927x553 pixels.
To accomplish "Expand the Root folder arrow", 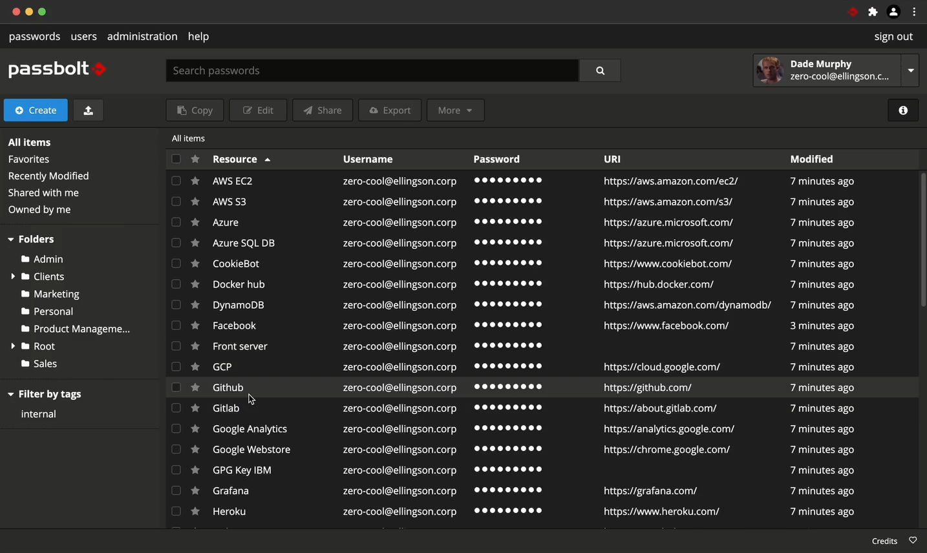I will coord(13,346).
